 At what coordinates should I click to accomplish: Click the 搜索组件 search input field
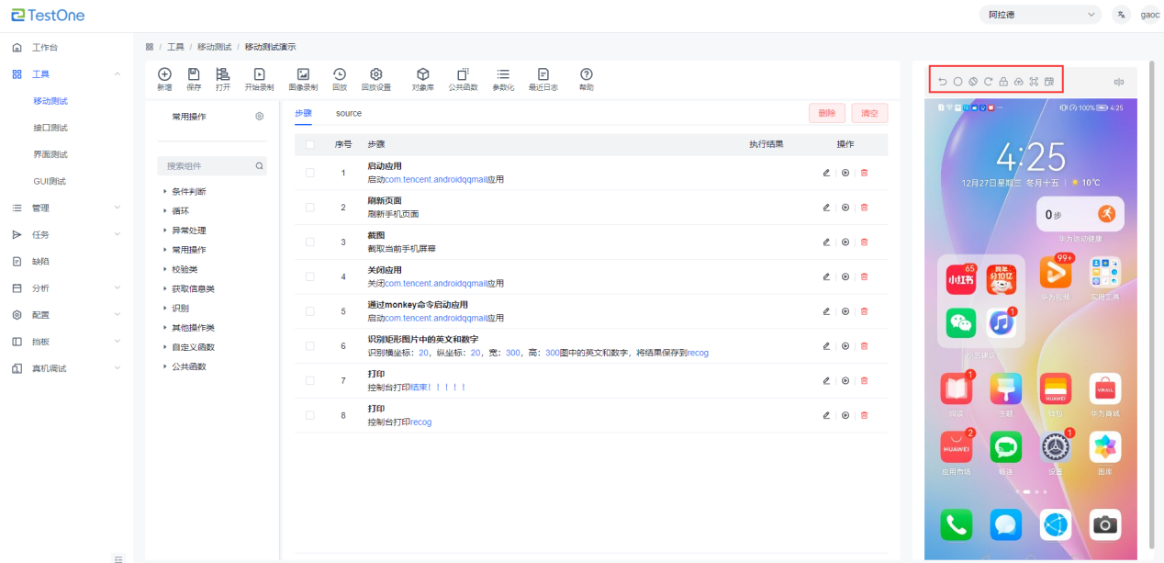[207, 166]
